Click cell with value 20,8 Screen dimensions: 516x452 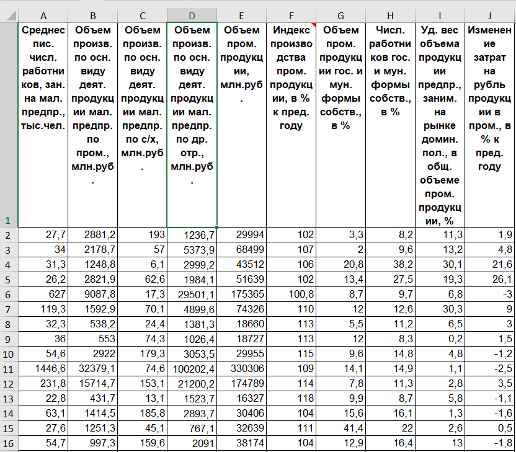pos(341,265)
